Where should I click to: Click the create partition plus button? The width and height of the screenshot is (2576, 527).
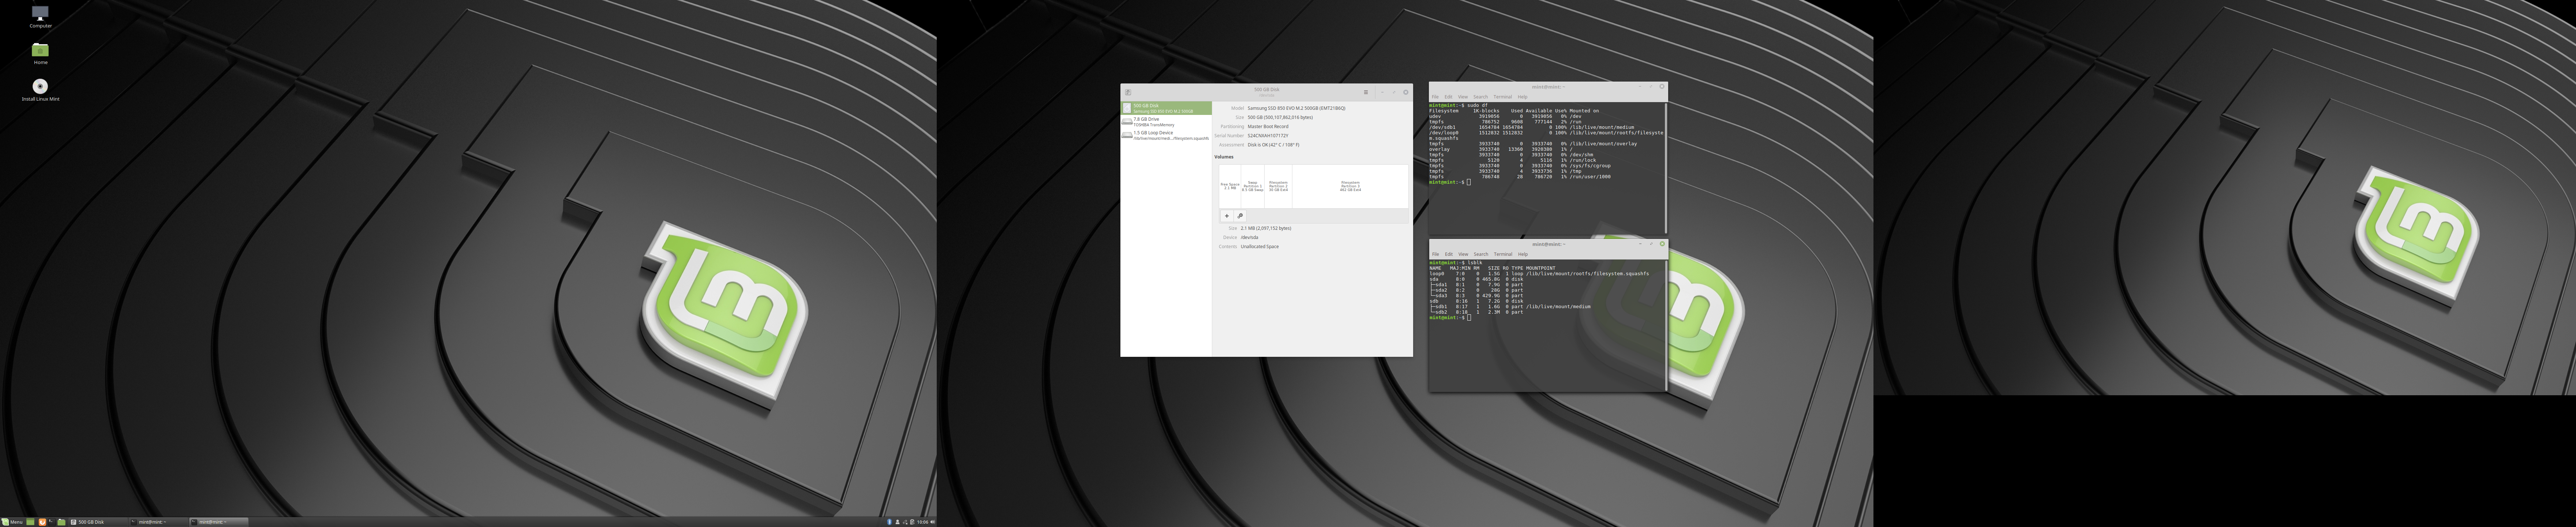point(1227,216)
